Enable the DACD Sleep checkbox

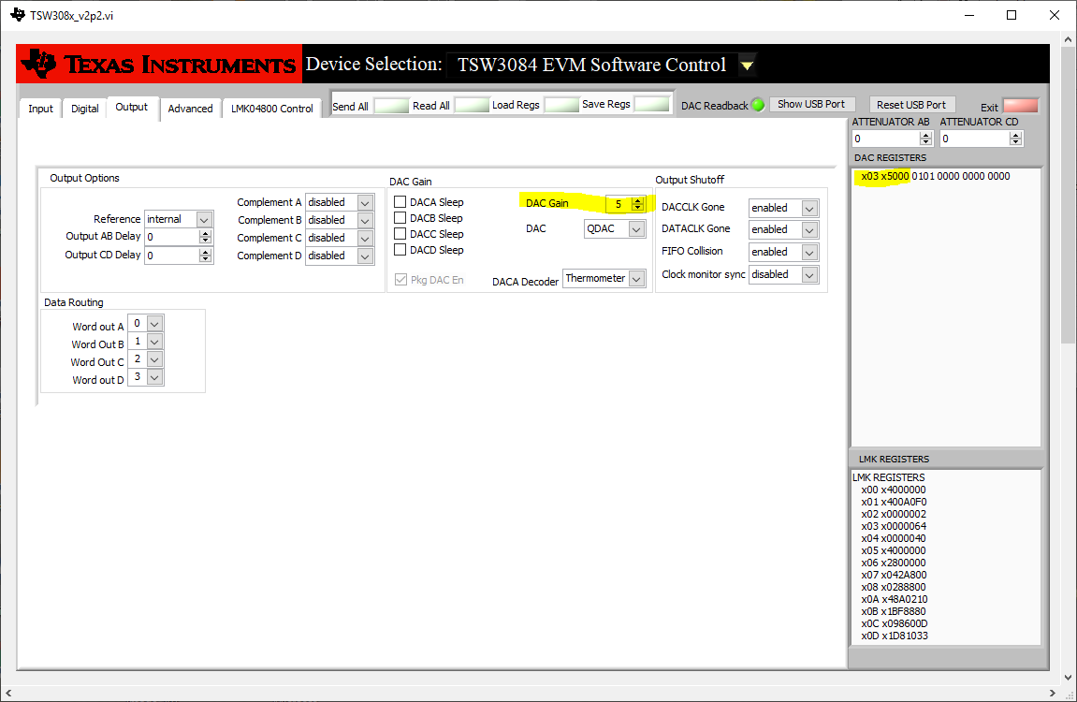pyautogui.click(x=400, y=249)
